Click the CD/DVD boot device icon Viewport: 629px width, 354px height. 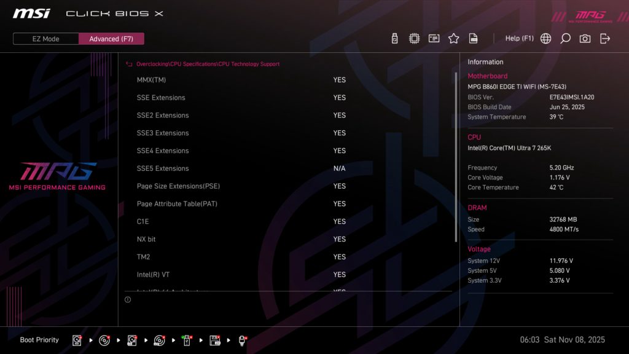(104, 340)
